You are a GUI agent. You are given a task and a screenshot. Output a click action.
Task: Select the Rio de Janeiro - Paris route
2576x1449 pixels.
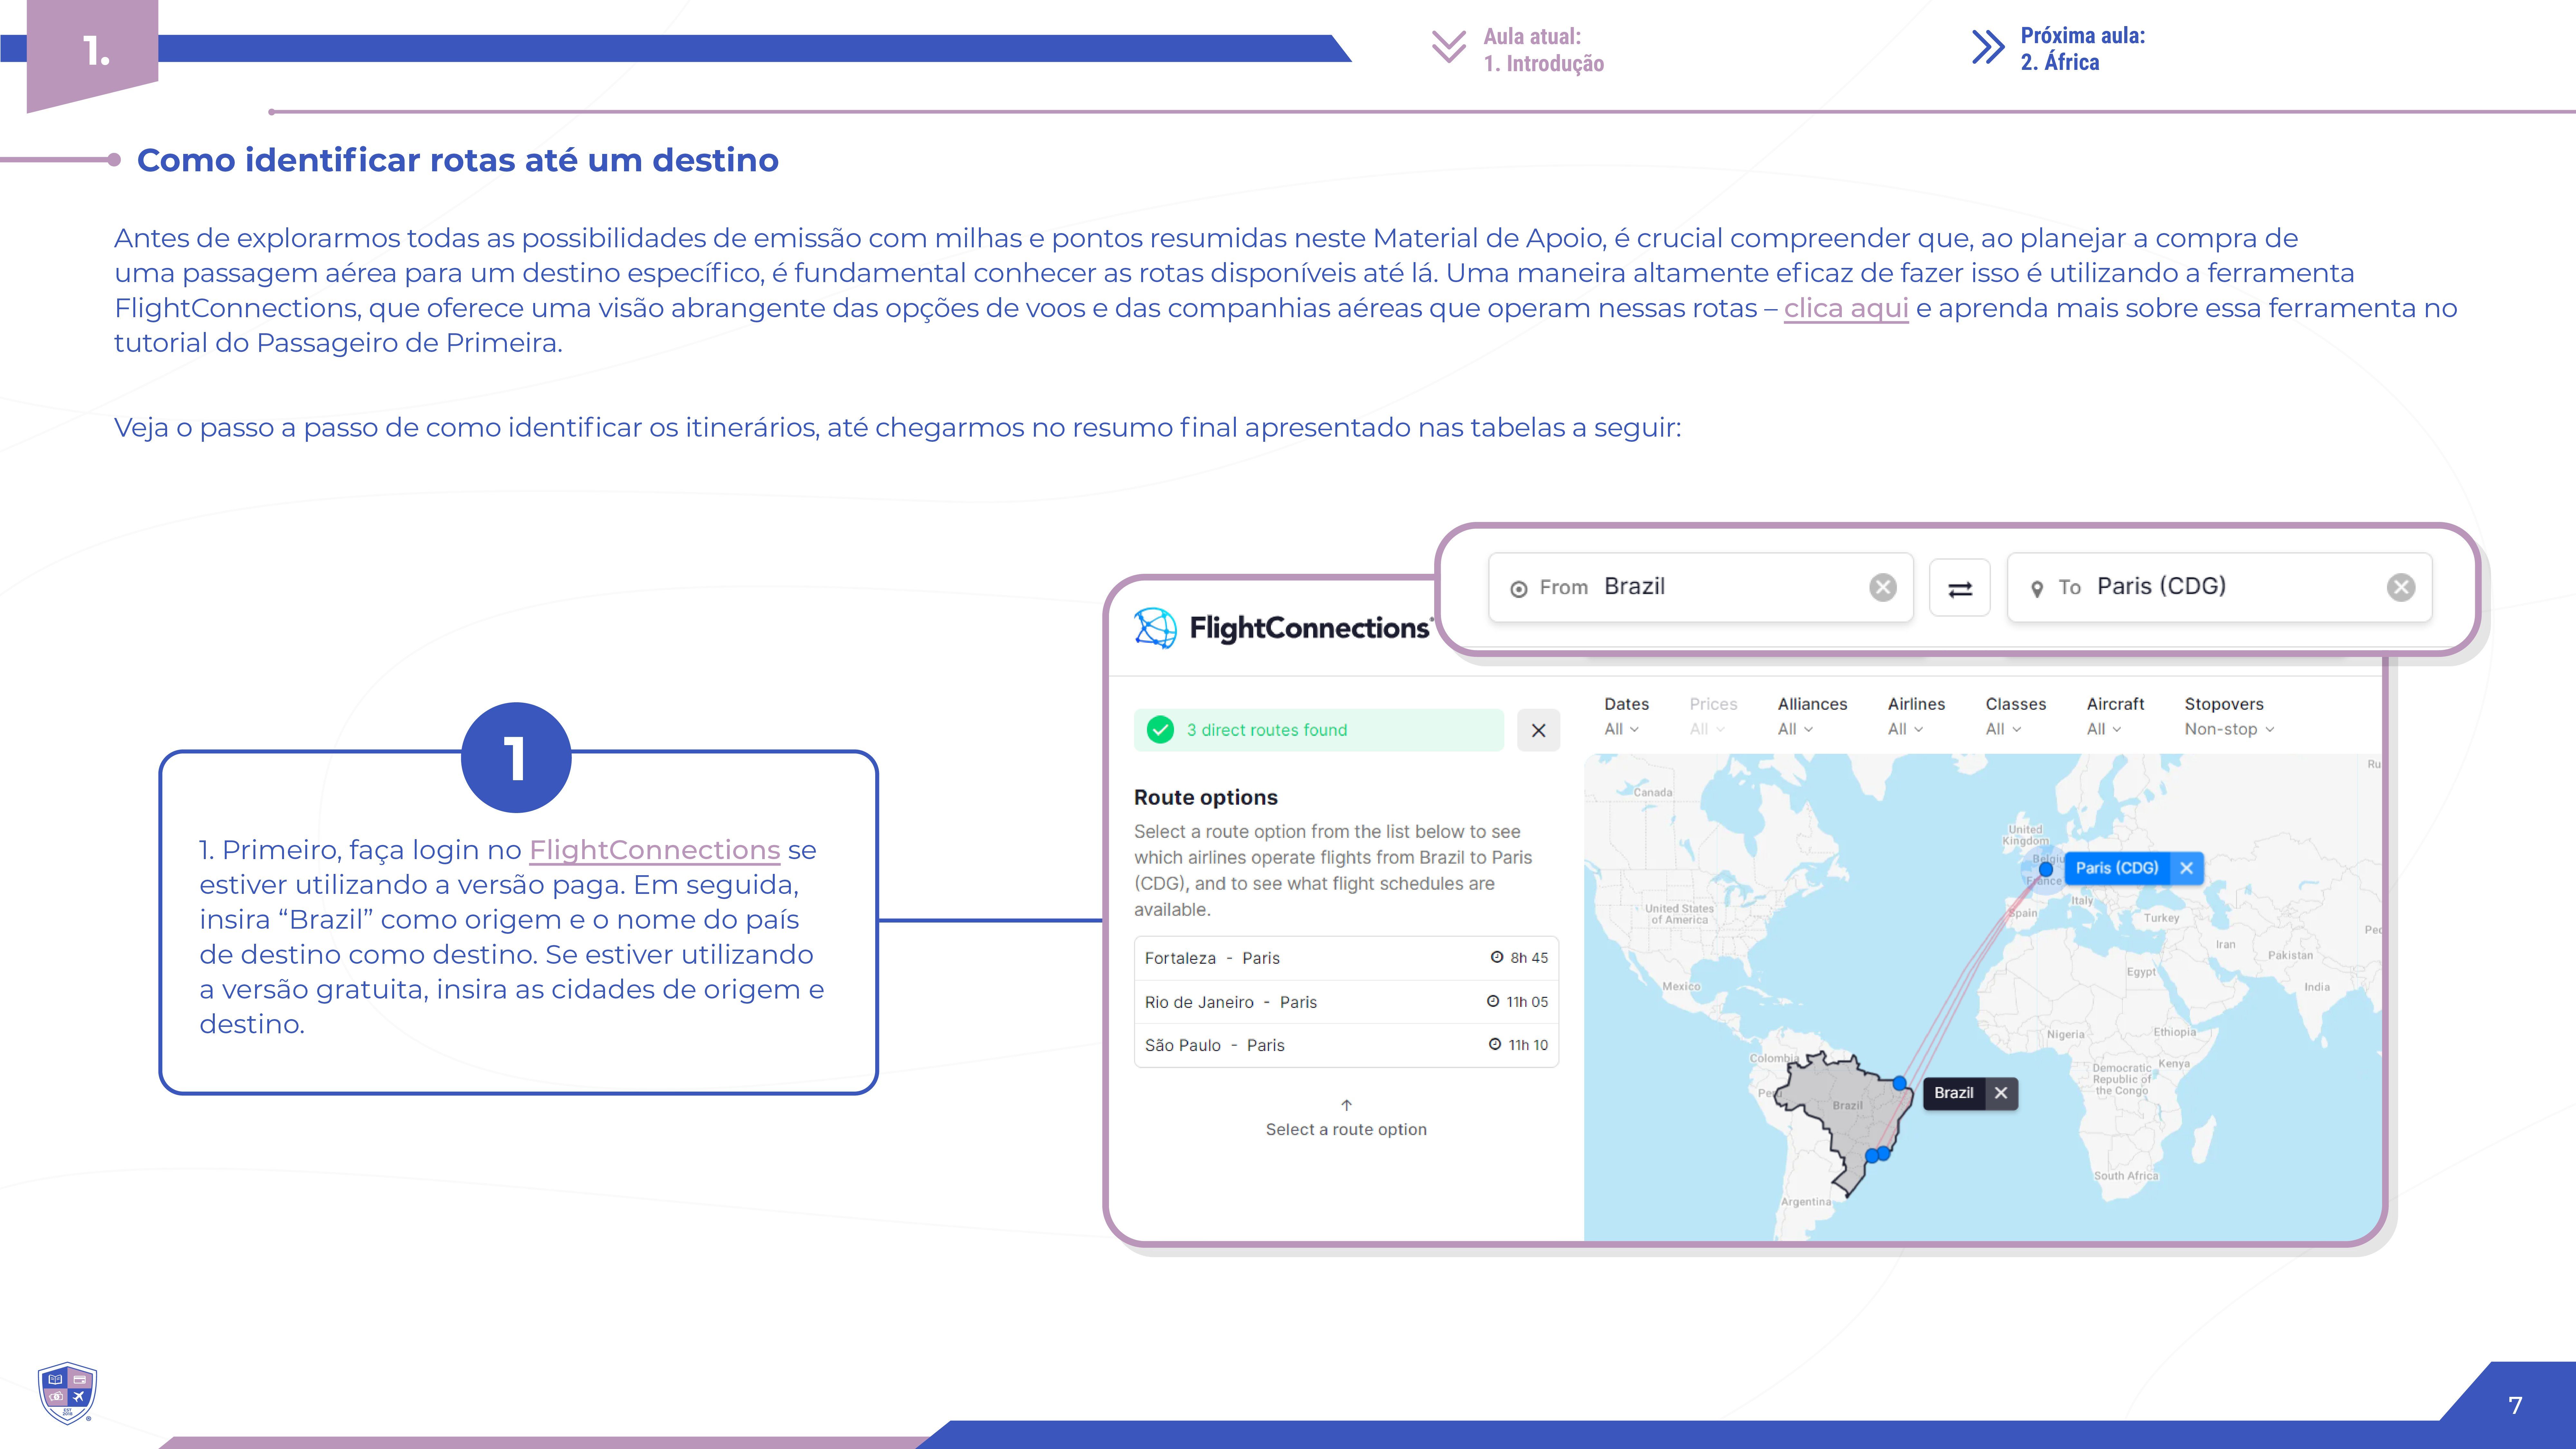click(1346, 1002)
